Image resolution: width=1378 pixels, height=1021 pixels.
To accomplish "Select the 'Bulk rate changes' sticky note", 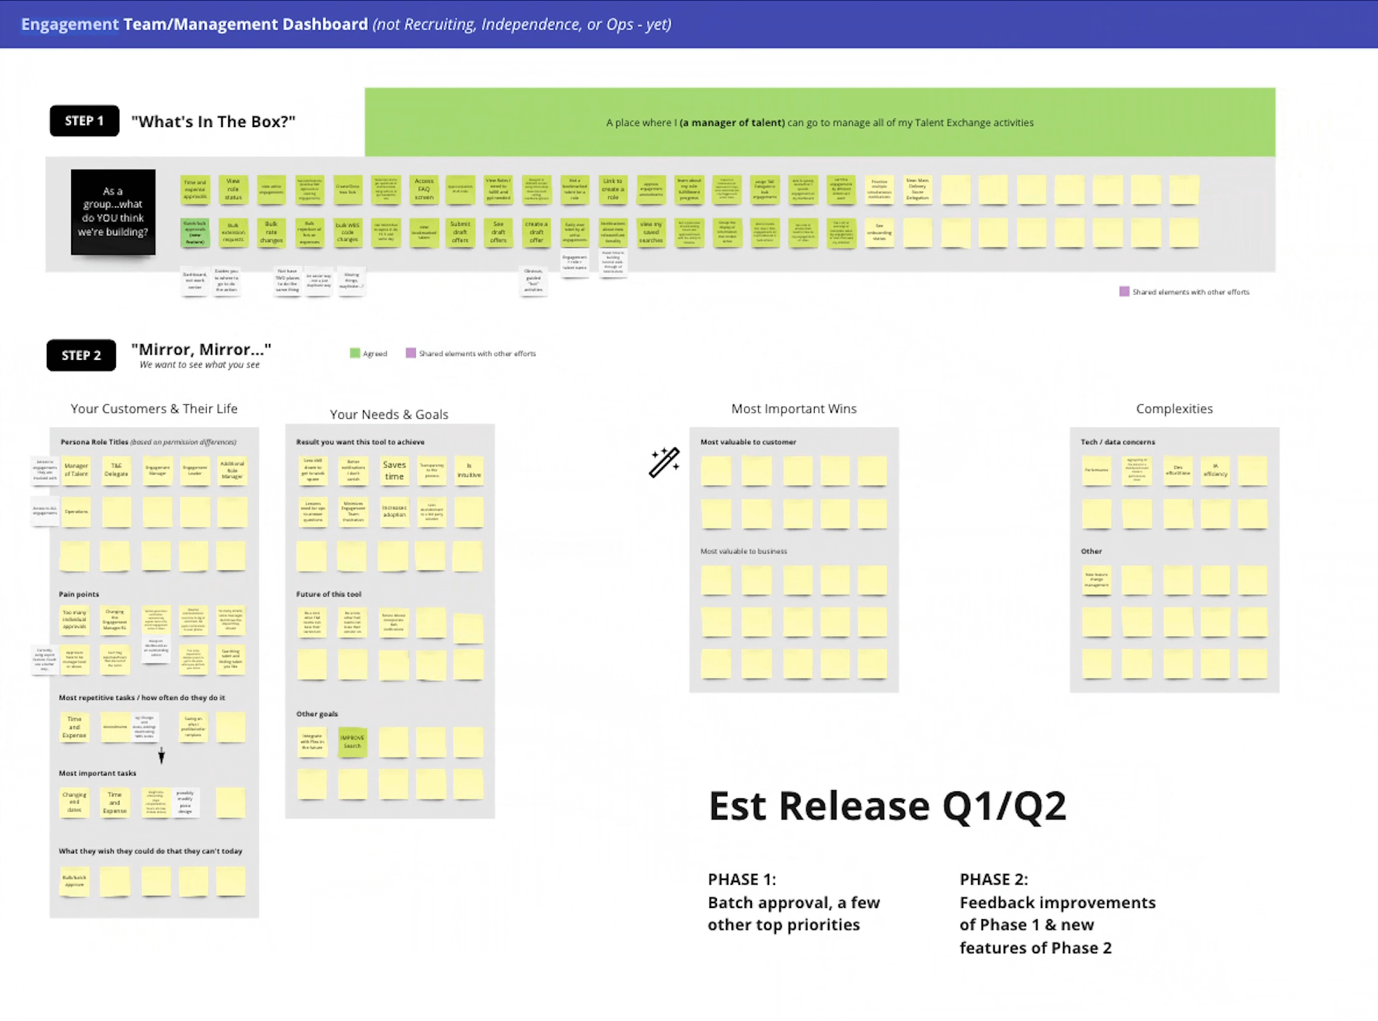I will [x=271, y=232].
